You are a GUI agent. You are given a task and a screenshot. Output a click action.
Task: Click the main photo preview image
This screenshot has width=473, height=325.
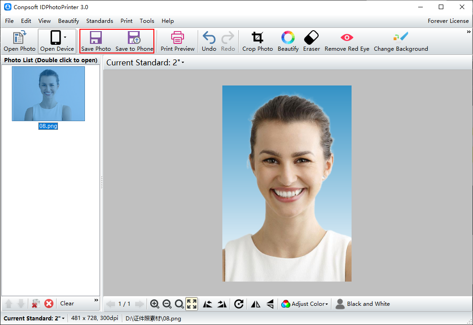click(287, 183)
